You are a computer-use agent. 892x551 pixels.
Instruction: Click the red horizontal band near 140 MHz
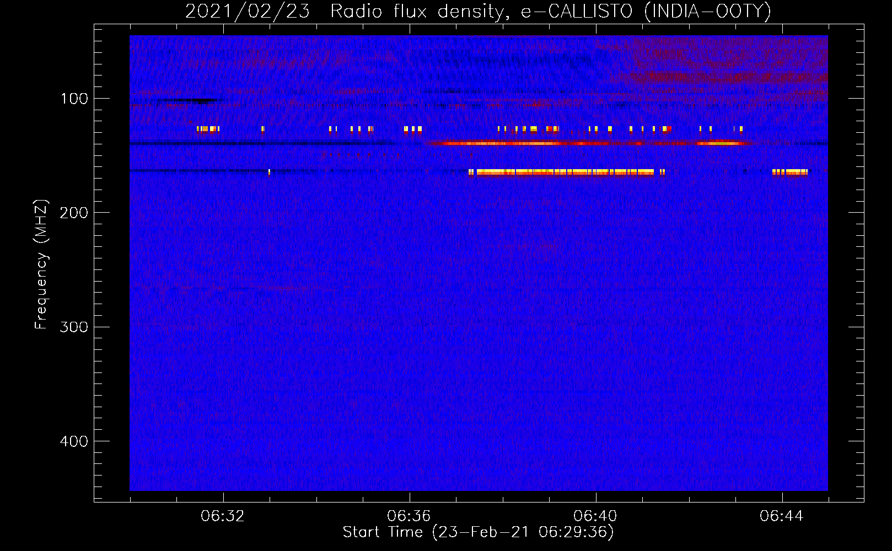[x=589, y=143]
